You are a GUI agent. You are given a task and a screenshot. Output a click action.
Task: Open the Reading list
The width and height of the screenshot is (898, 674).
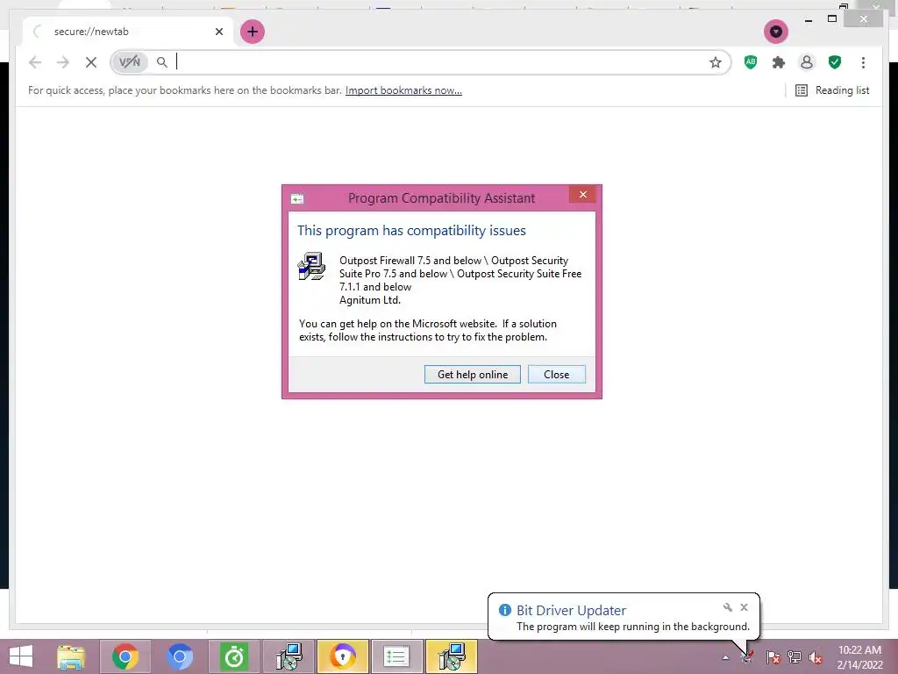832,90
